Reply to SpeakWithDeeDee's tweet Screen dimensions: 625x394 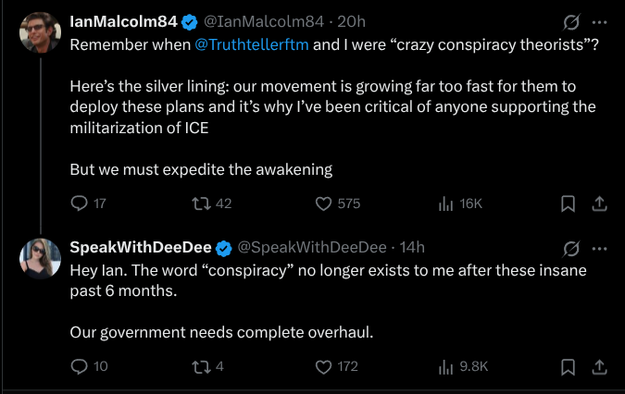click(80, 366)
